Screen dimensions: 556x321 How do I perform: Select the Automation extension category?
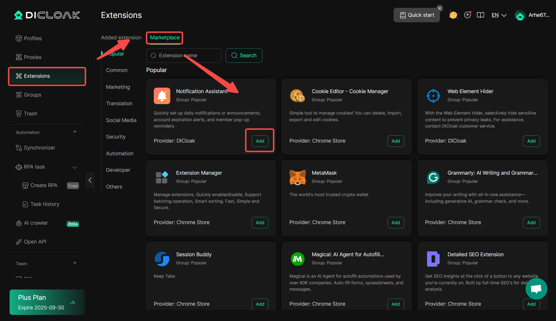[x=120, y=154]
